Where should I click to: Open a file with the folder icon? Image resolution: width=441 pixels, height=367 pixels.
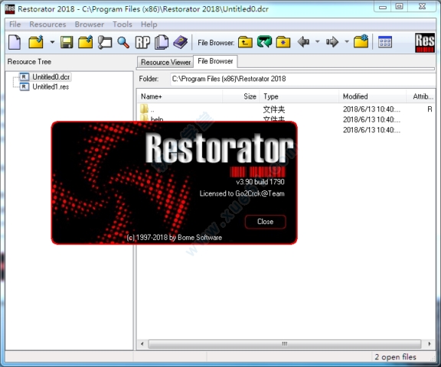pos(36,42)
